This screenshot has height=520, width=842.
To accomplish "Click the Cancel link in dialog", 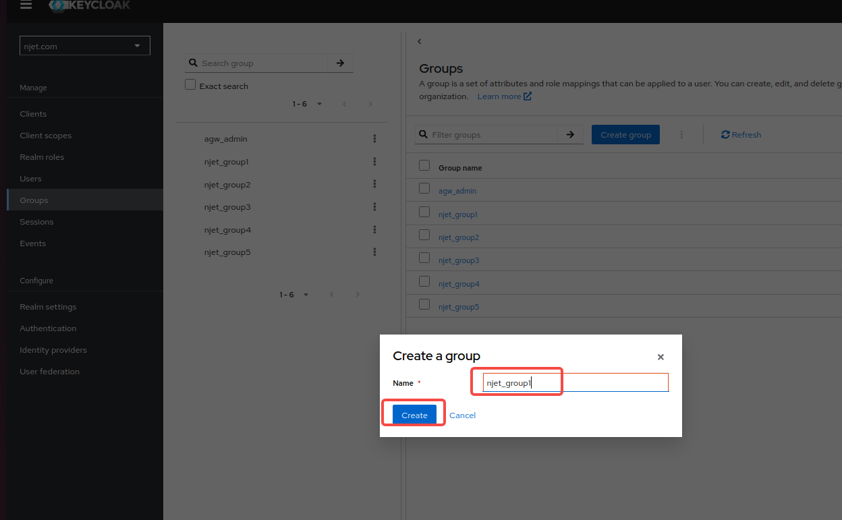I will click(462, 415).
